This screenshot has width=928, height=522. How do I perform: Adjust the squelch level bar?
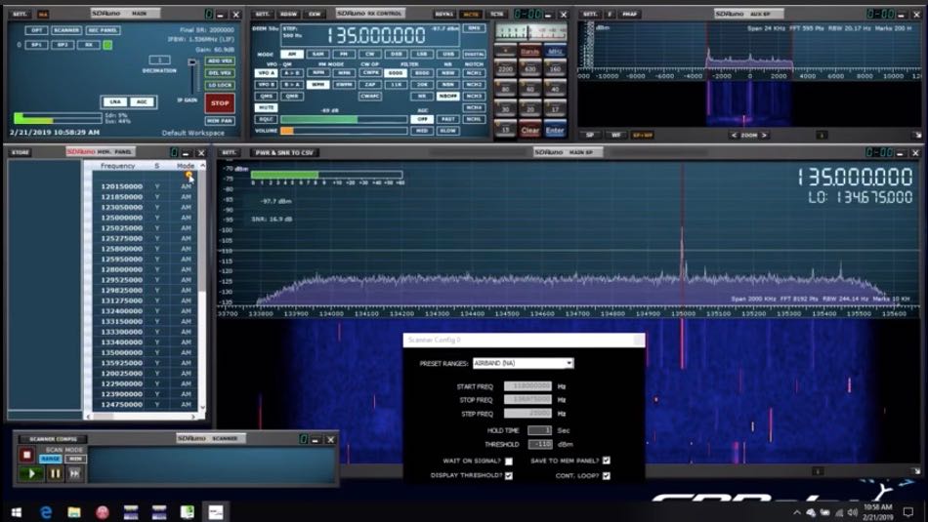344,119
